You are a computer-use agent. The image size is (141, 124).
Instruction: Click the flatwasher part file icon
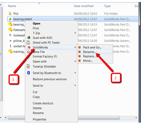pyautogui.click(x=10, y=30)
